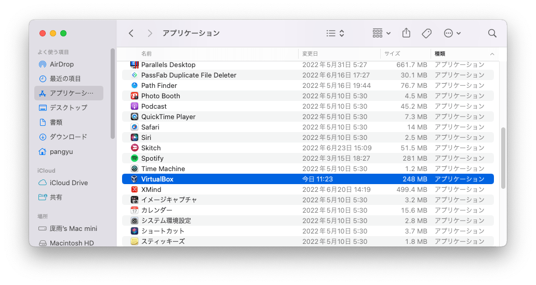536x285 pixels.
Task: Click the イメージキャプチャ app icon
Action: click(x=135, y=200)
